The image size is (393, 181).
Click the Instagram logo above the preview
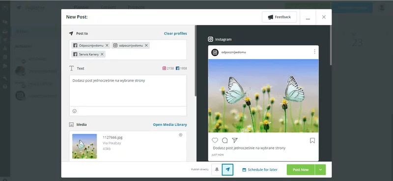point(211,39)
